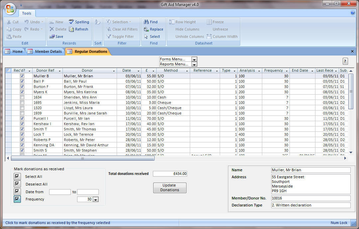Open the Forms Menu dropdown

coord(194,59)
